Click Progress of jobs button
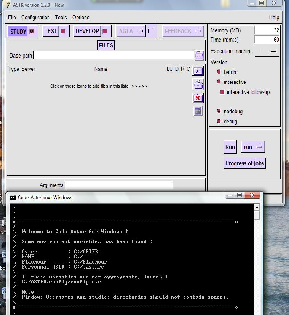289x315 pixels. [x=244, y=163]
